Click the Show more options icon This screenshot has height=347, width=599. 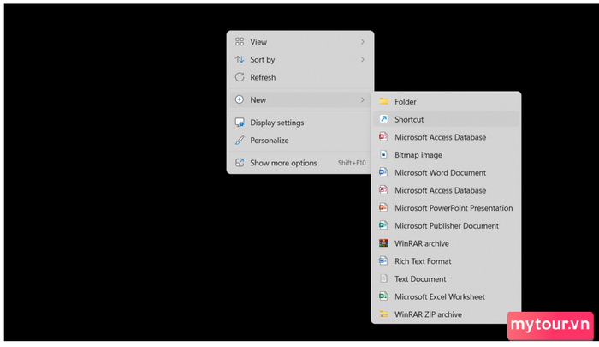point(240,163)
